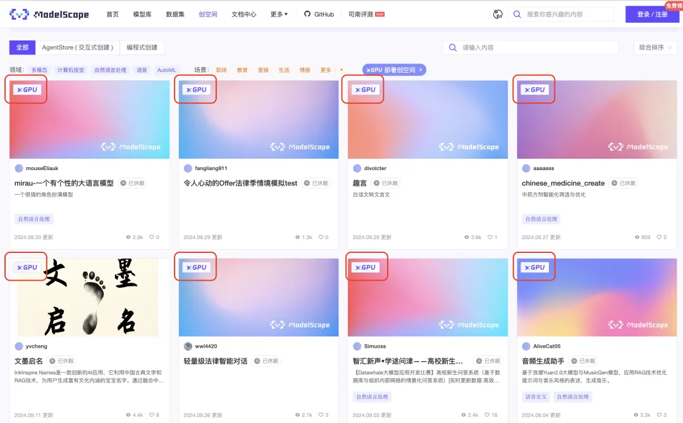Click the globe language switcher icon
This screenshot has width=683, height=423.
[498, 14]
